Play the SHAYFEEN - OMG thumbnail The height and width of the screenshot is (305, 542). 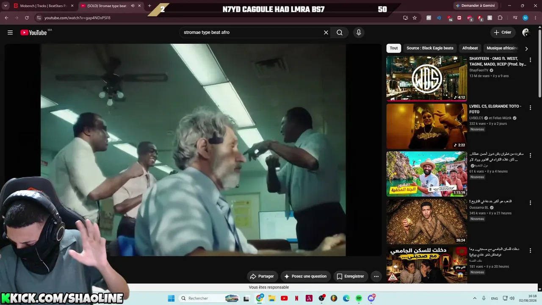(x=426, y=78)
